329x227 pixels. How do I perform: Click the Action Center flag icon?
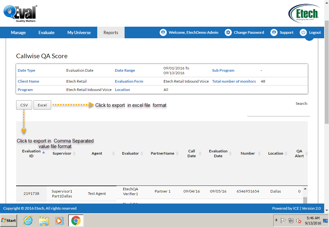[x=283, y=220]
